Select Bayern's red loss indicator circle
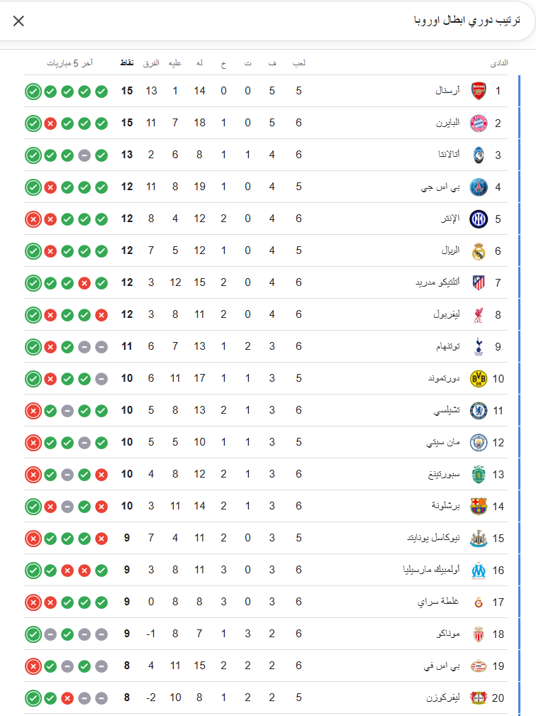 [x=50, y=123]
